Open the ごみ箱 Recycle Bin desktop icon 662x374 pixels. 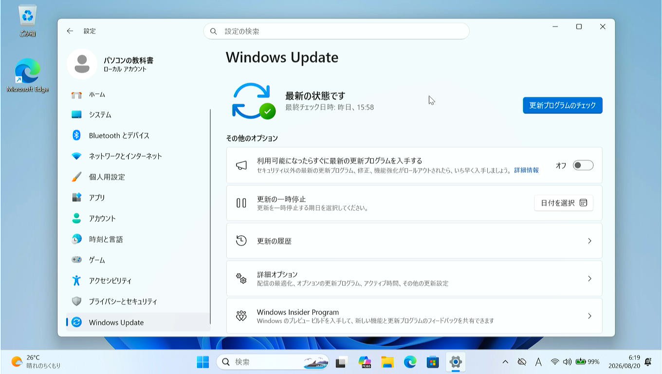click(27, 21)
